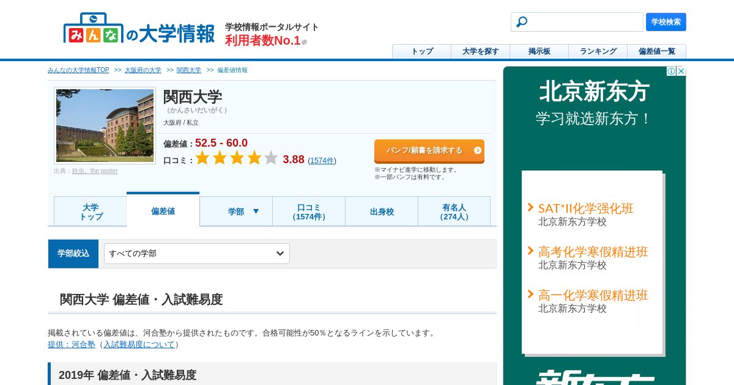Open 関西大学 breadcrumb link
The height and width of the screenshot is (385, 734).
click(189, 70)
